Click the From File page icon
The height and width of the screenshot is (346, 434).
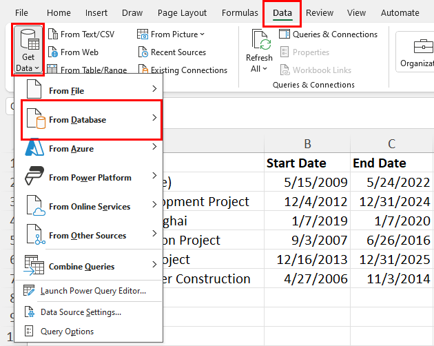click(34, 88)
